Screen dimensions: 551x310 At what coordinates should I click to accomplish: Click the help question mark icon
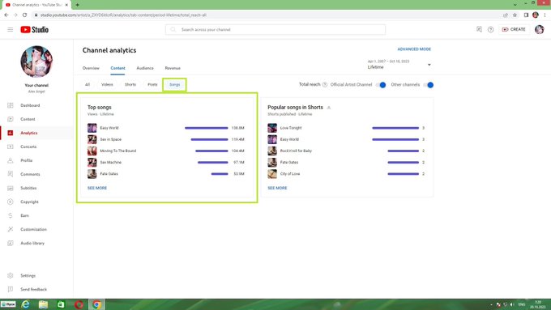[490, 29]
